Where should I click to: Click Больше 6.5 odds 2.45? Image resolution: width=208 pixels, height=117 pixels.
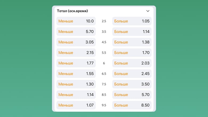point(132,74)
